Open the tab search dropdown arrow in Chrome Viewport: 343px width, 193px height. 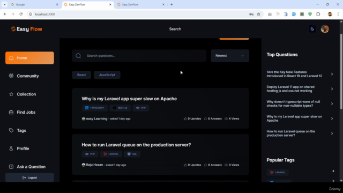(4, 4)
